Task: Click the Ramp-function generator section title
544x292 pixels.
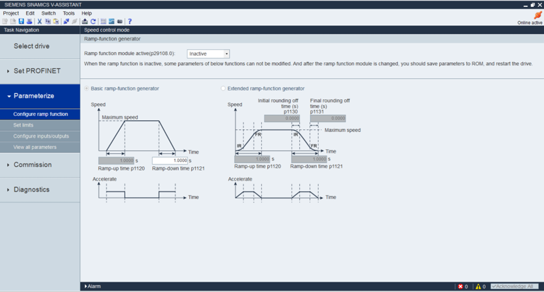Action: click(112, 39)
